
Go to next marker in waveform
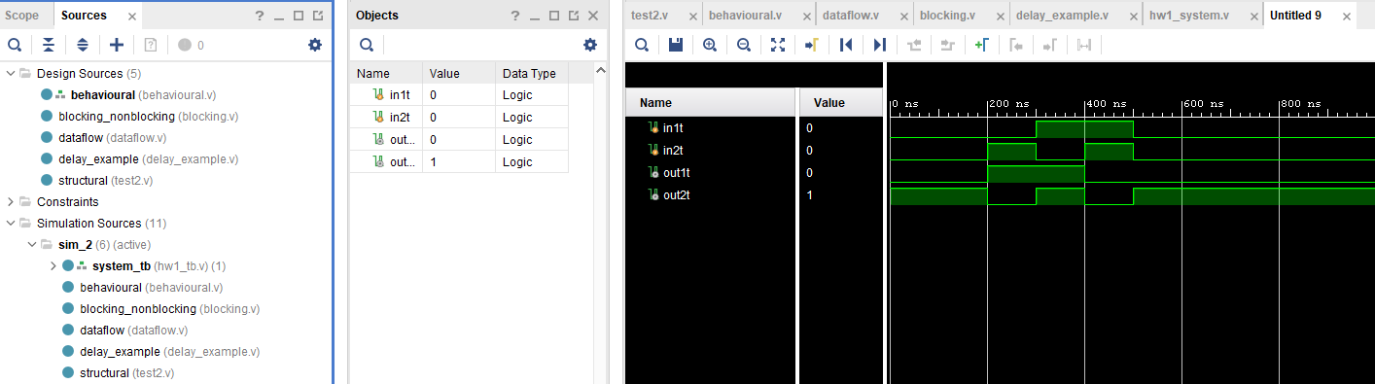point(1050,45)
